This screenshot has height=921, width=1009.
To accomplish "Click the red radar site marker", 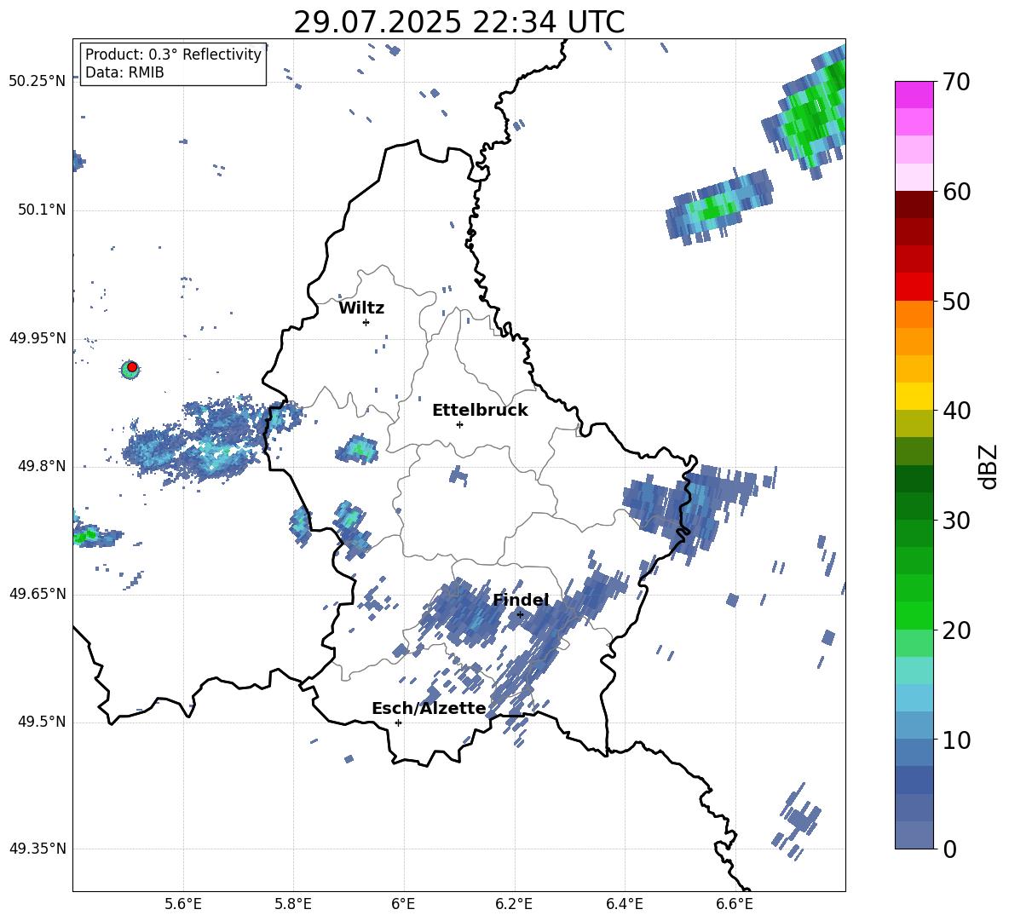I will pos(132,367).
